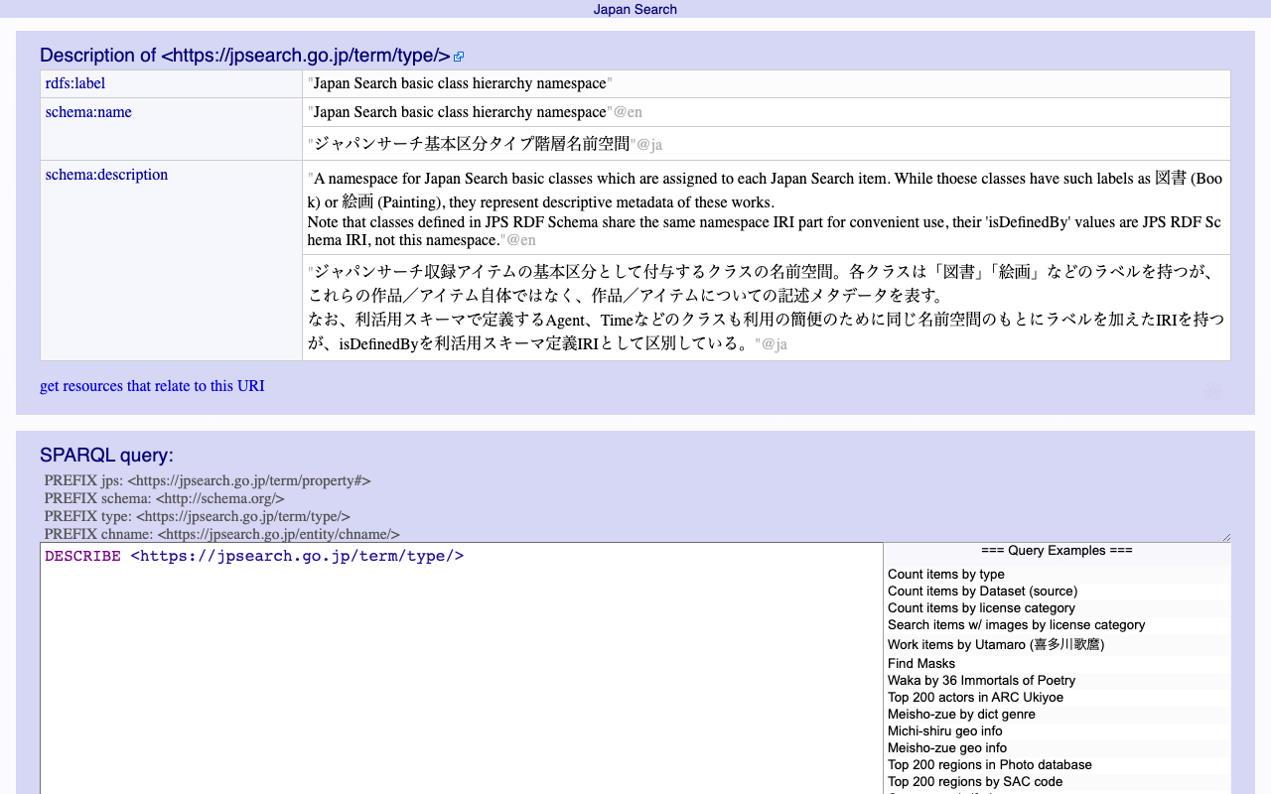Follow the schema:description property link
Viewport: 1271px width, 794px height.
point(106,175)
